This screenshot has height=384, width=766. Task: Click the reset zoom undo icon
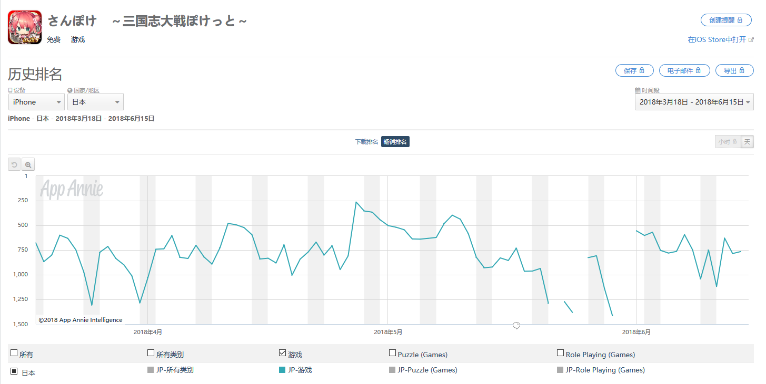coord(14,165)
